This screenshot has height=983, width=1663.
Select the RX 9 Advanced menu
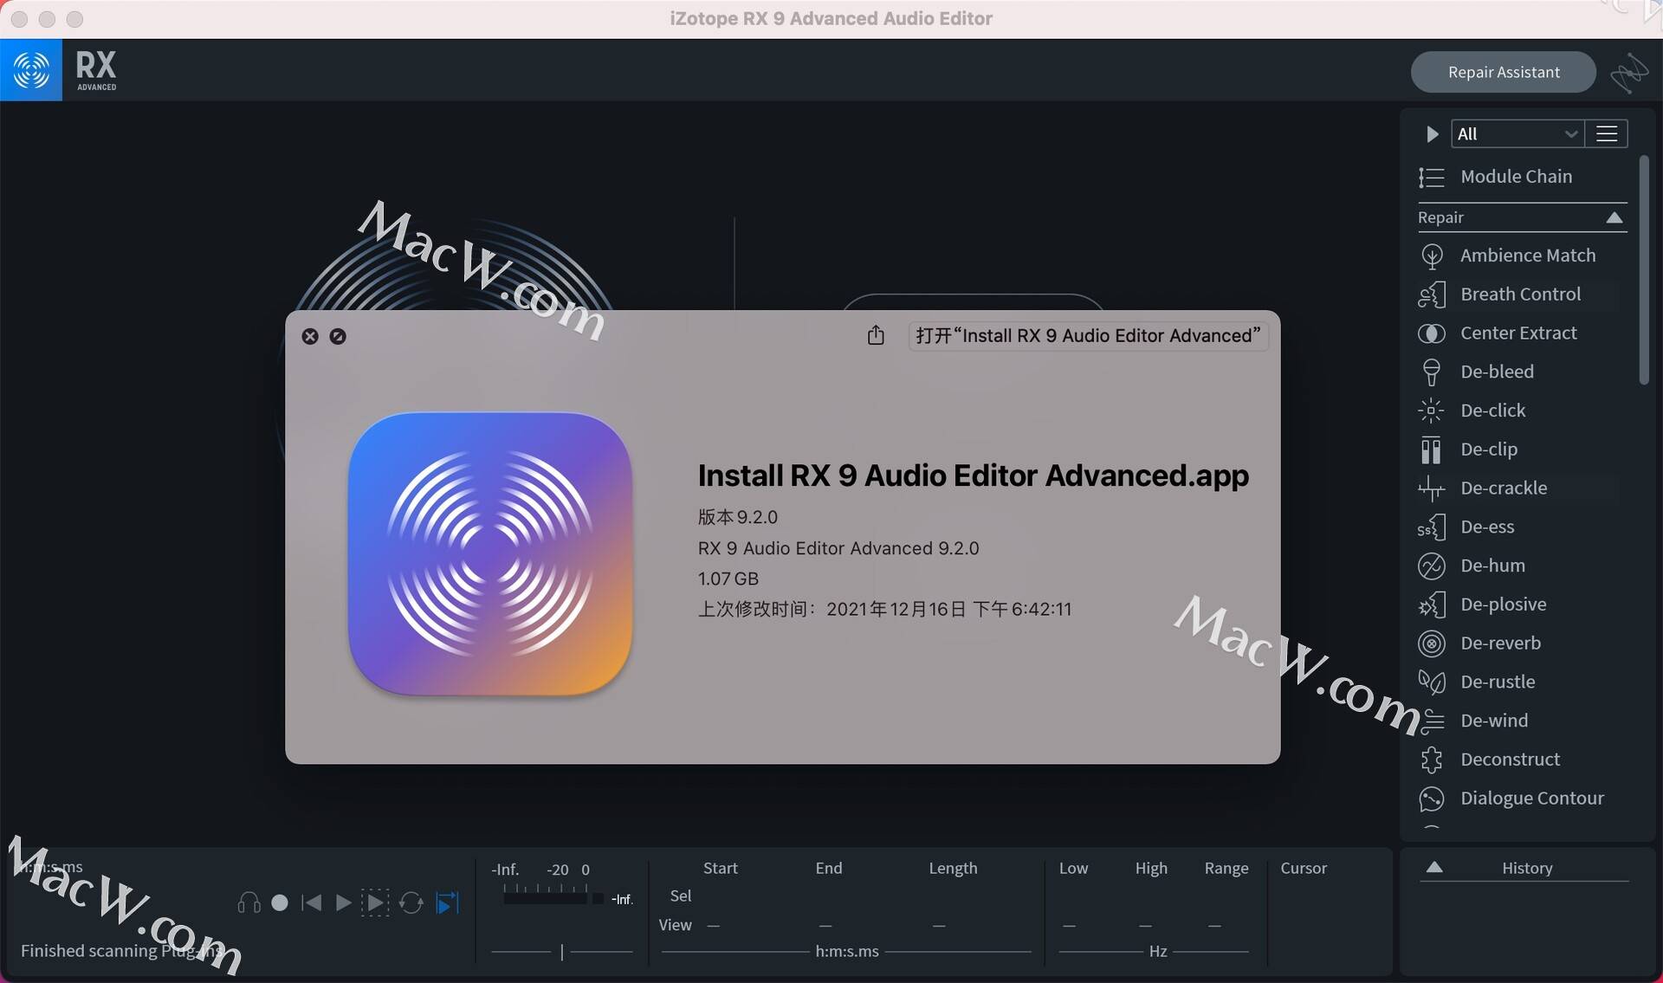96,69
